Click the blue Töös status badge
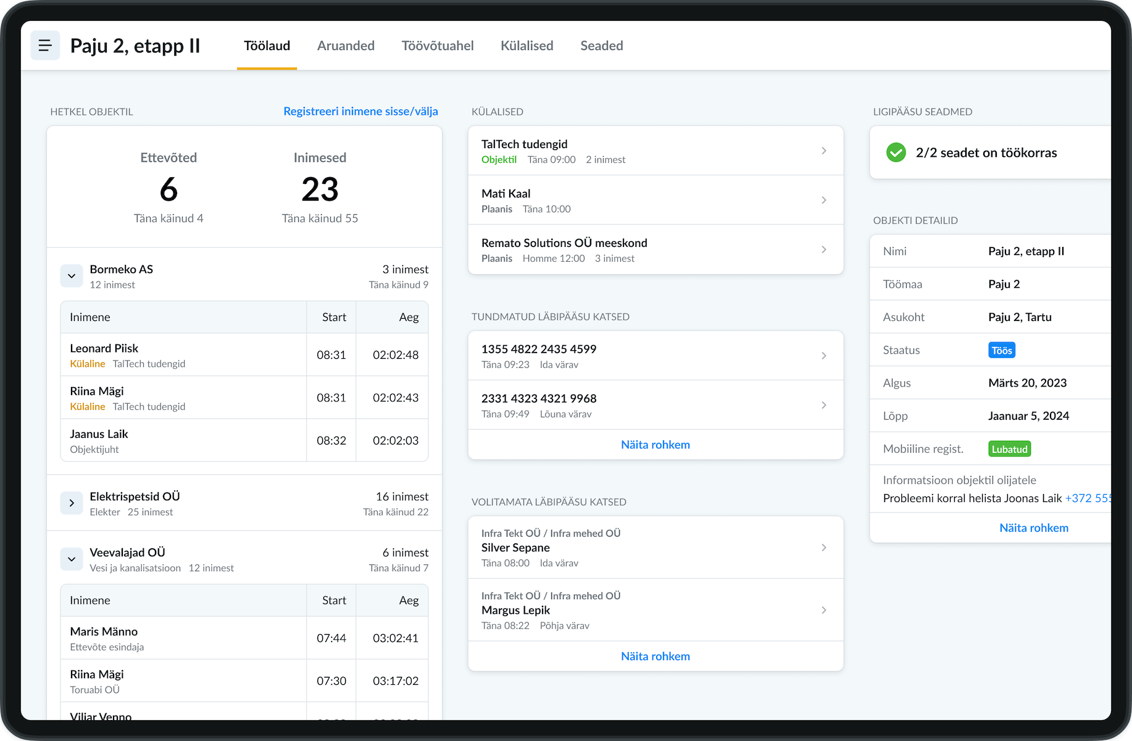This screenshot has width=1132, height=741. point(1001,350)
